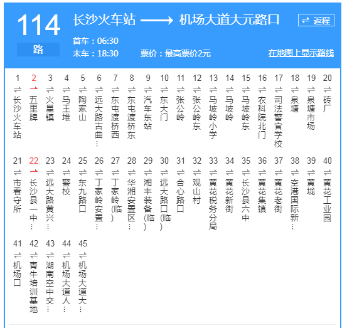Open the 在地图上显示路线 link
Image resolution: width=347 pixels, height=328 pixels.
[x=301, y=53]
